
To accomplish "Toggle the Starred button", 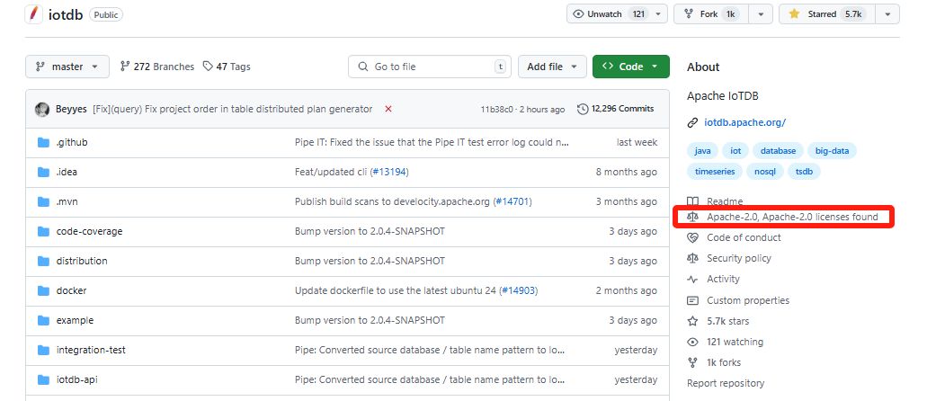I will click(x=827, y=14).
